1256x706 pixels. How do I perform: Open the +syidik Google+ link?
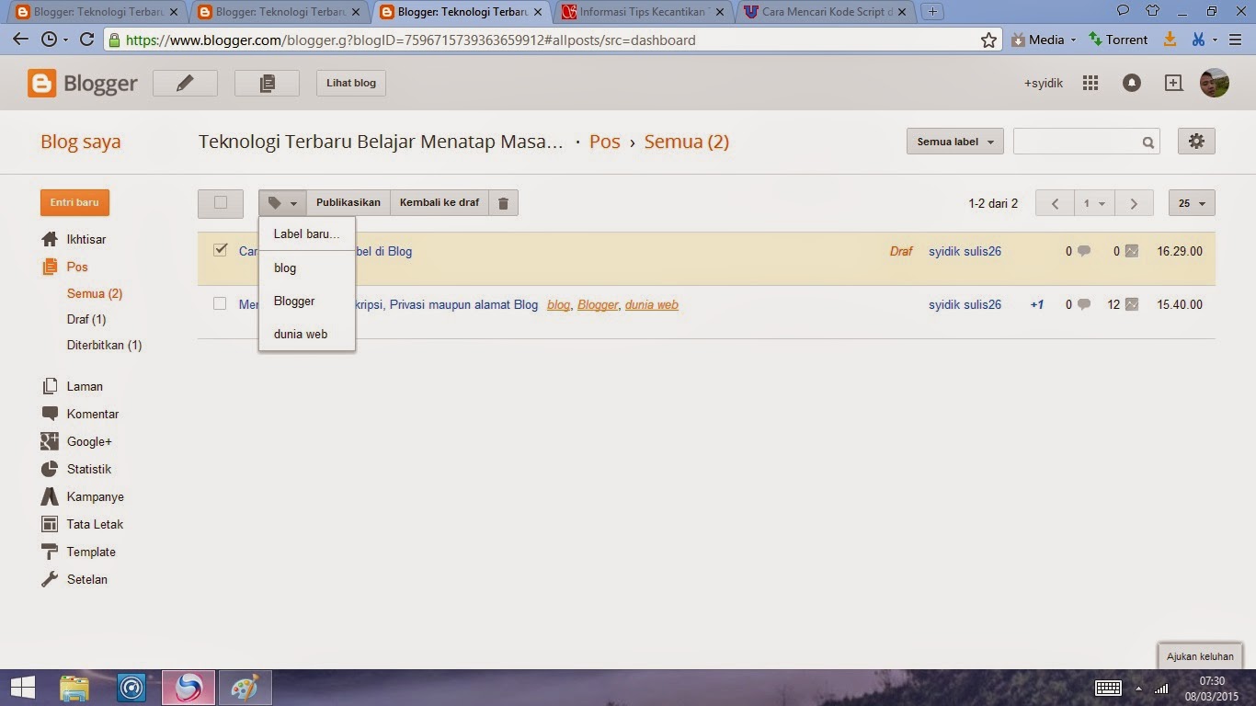coord(1044,83)
